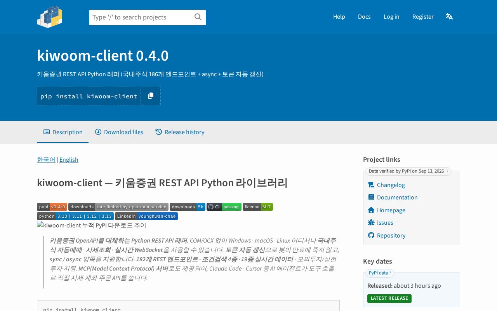Viewport: 497px width, 311px height.
Task: Open the Changelog project link
Action: point(391,185)
